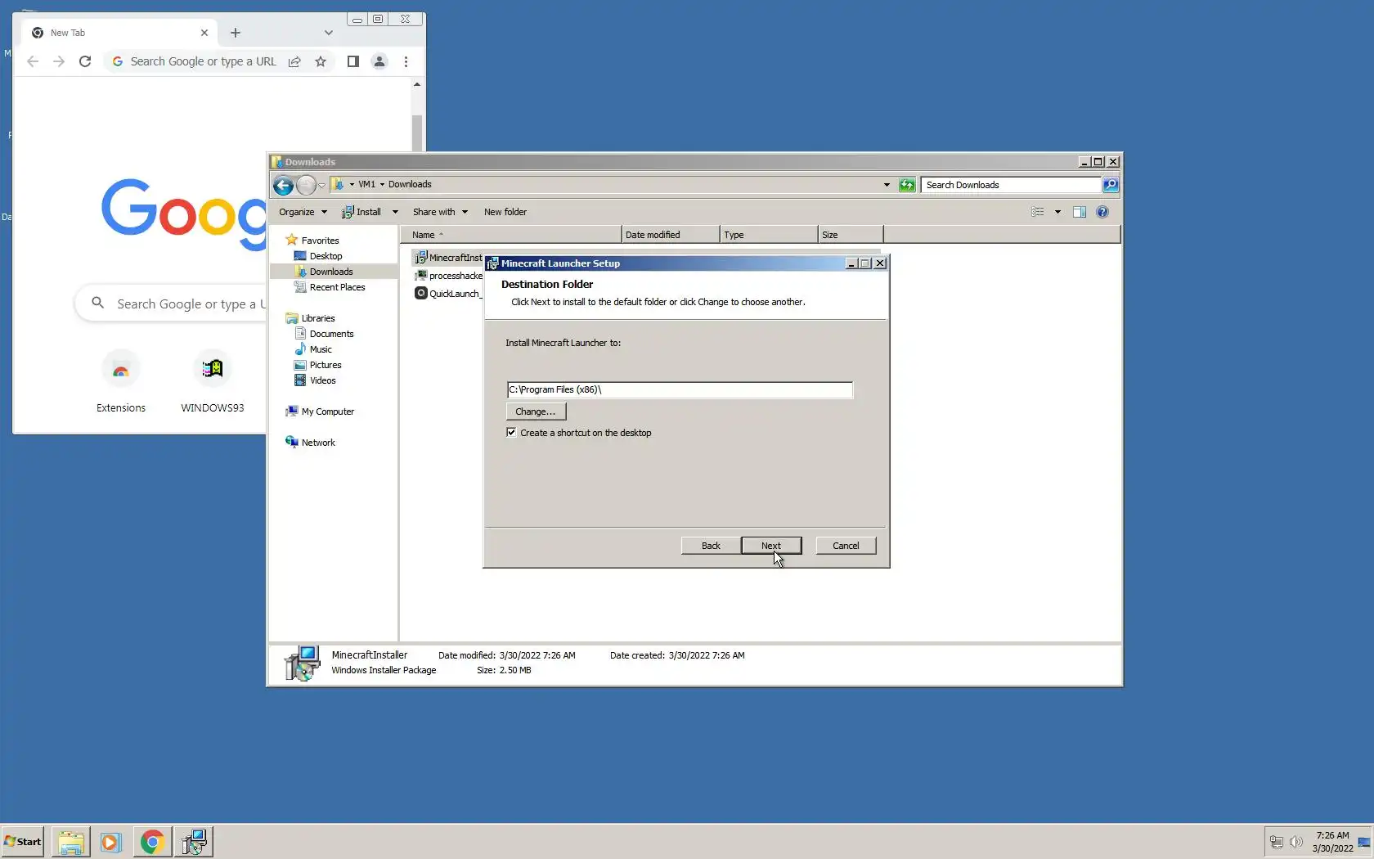Select Network in the navigation pane
This screenshot has width=1374, height=859.
(x=318, y=443)
